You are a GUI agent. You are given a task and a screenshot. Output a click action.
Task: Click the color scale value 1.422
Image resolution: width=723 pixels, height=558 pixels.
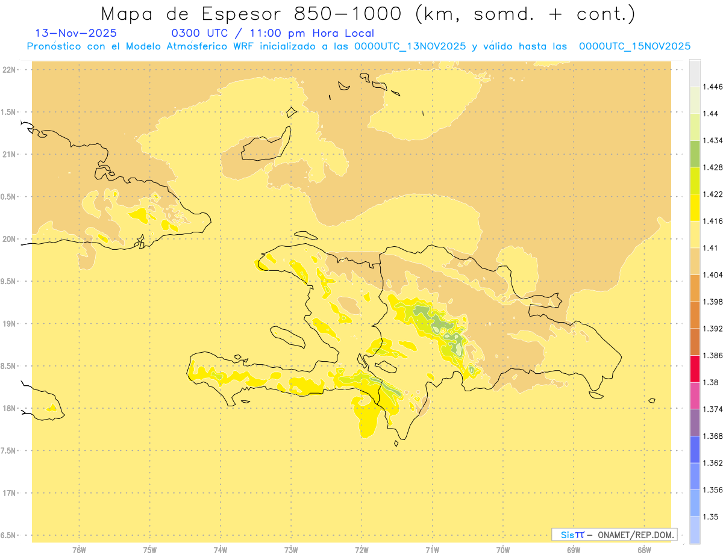tap(713, 194)
